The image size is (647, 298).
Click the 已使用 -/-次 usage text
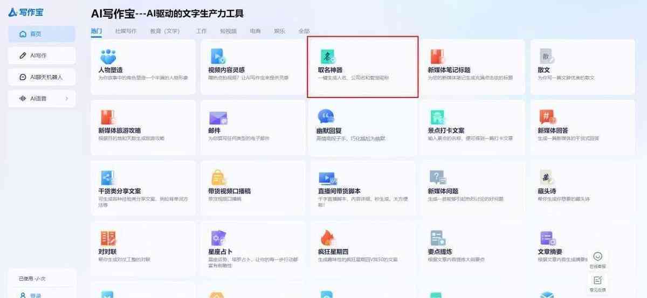tap(32, 279)
